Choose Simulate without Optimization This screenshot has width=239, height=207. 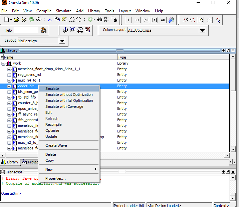tap(69, 95)
